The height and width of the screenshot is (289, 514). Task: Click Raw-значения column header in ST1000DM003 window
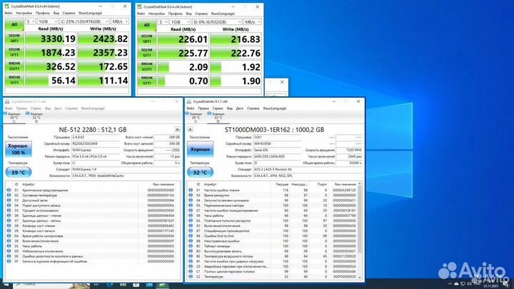(x=344, y=185)
